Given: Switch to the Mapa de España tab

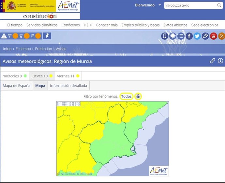Looking at the screenshot, I should 17,85.
